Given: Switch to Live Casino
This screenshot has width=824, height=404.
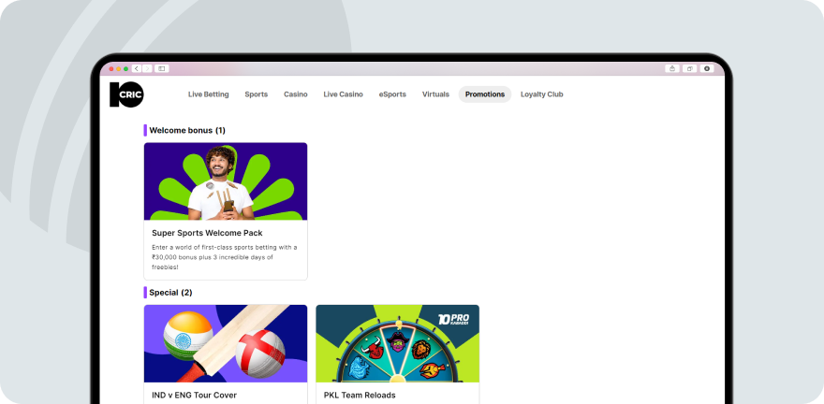Looking at the screenshot, I should pyautogui.click(x=343, y=94).
